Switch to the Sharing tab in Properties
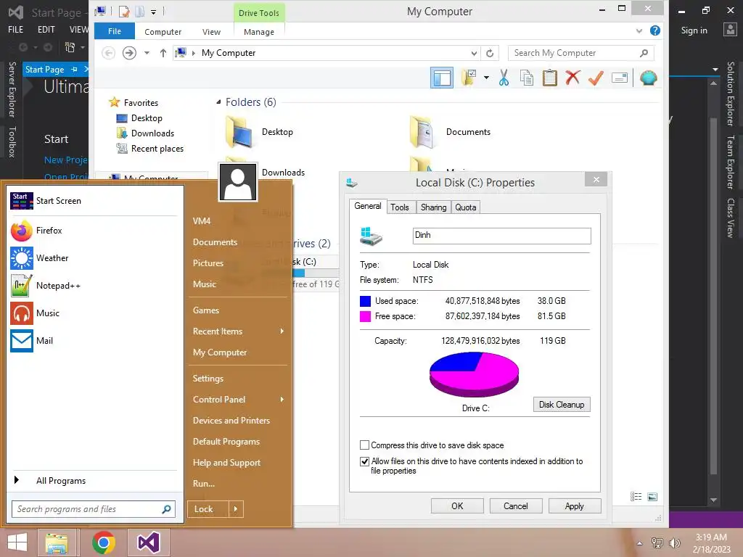743x557 pixels. pos(434,207)
